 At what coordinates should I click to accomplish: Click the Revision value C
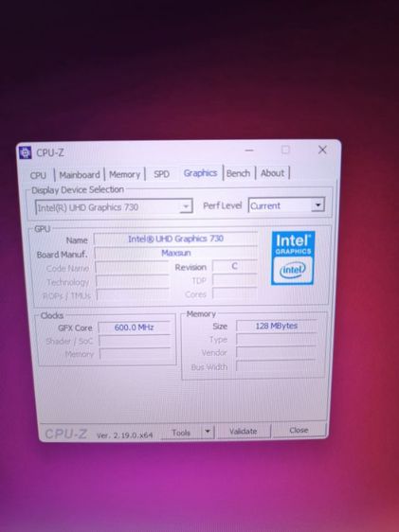[x=235, y=266]
